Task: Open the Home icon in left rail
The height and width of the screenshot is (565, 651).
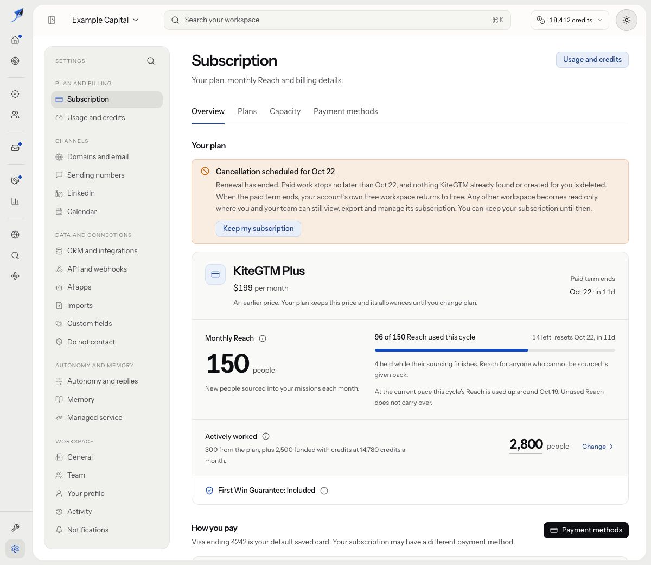Action: 15,40
